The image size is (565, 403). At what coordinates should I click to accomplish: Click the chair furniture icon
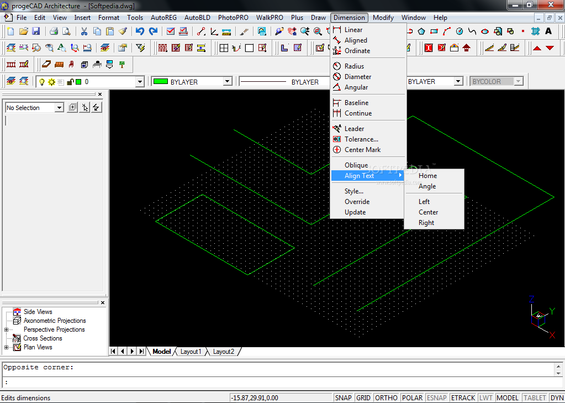click(x=72, y=65)
